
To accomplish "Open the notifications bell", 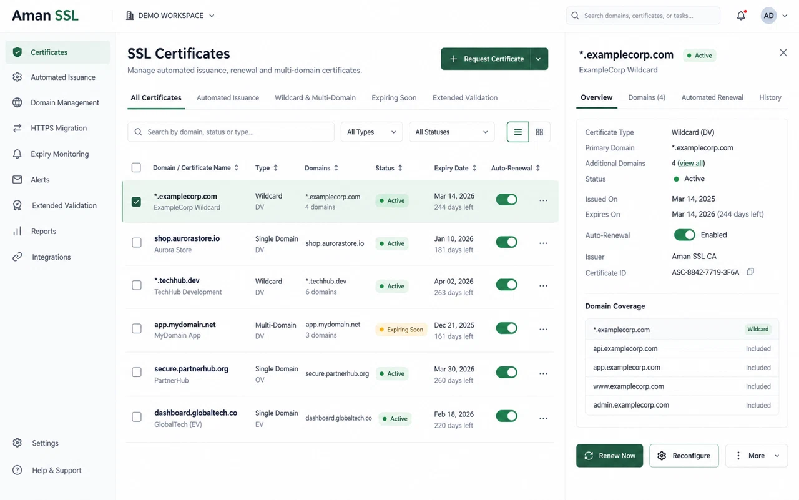I will click(x=741, y=16).
